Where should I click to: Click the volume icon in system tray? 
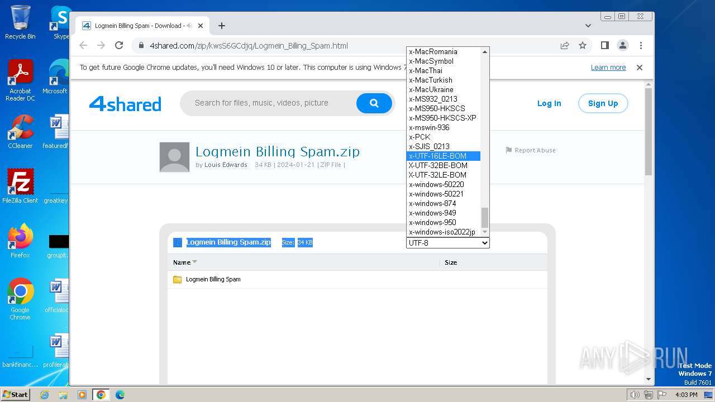click(x=635, y=395)
